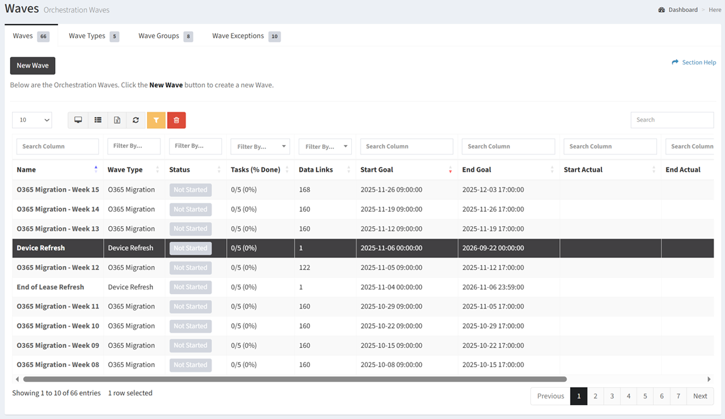The height and width of the screenshot is (419, 725).
Task: Click the Section Help arrow link
Action: pos(694,63)
